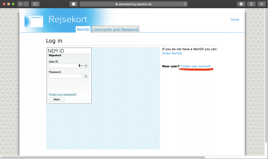This screenshot has width=268, height=159.
Task: Open the Order NemID link
Action: pos(172,53)
